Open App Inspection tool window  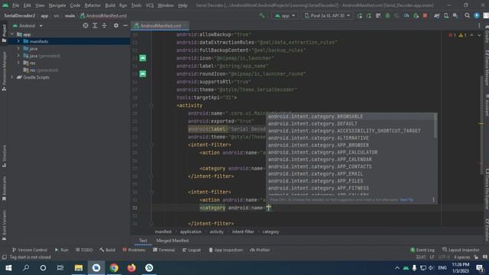point(225,250)
